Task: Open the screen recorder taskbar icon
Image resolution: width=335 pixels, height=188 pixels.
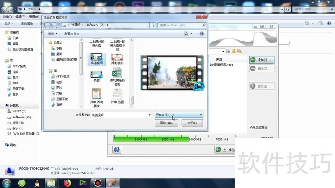Action: (98, 183)
